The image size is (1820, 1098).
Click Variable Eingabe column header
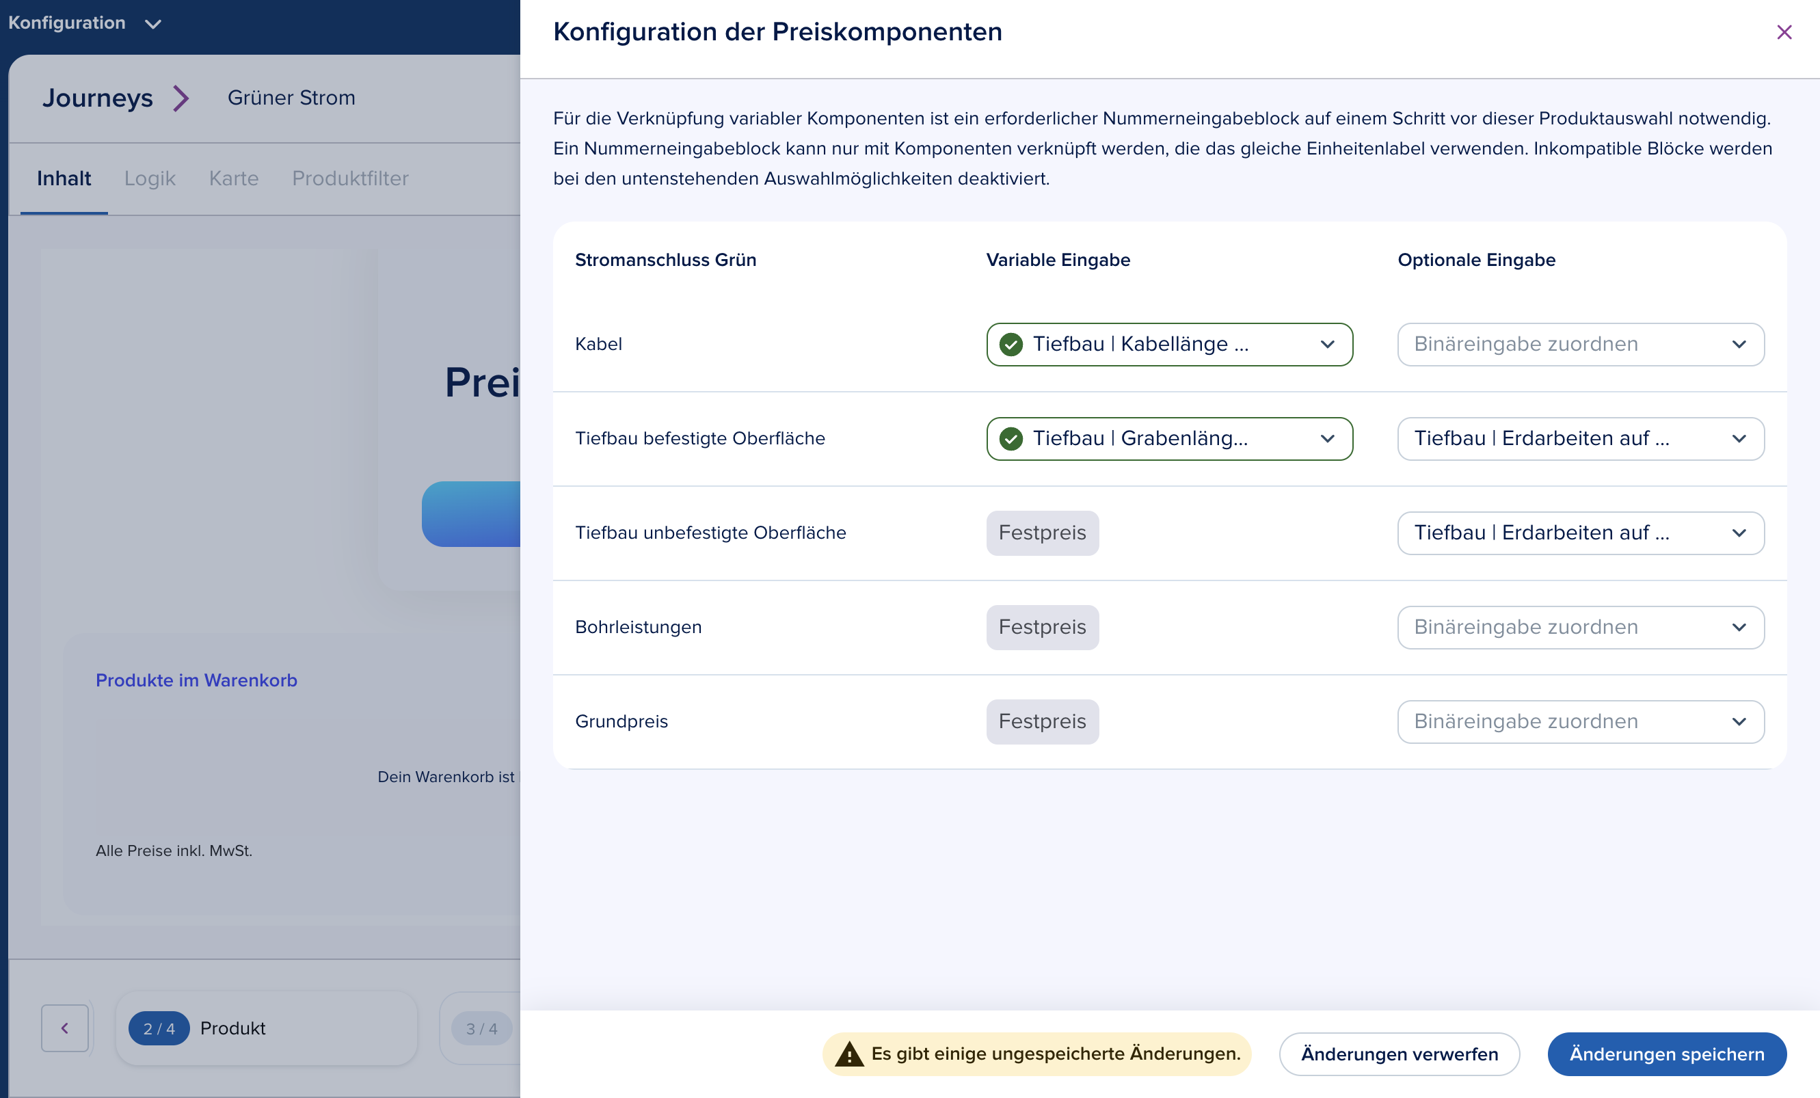[1058, 260]
